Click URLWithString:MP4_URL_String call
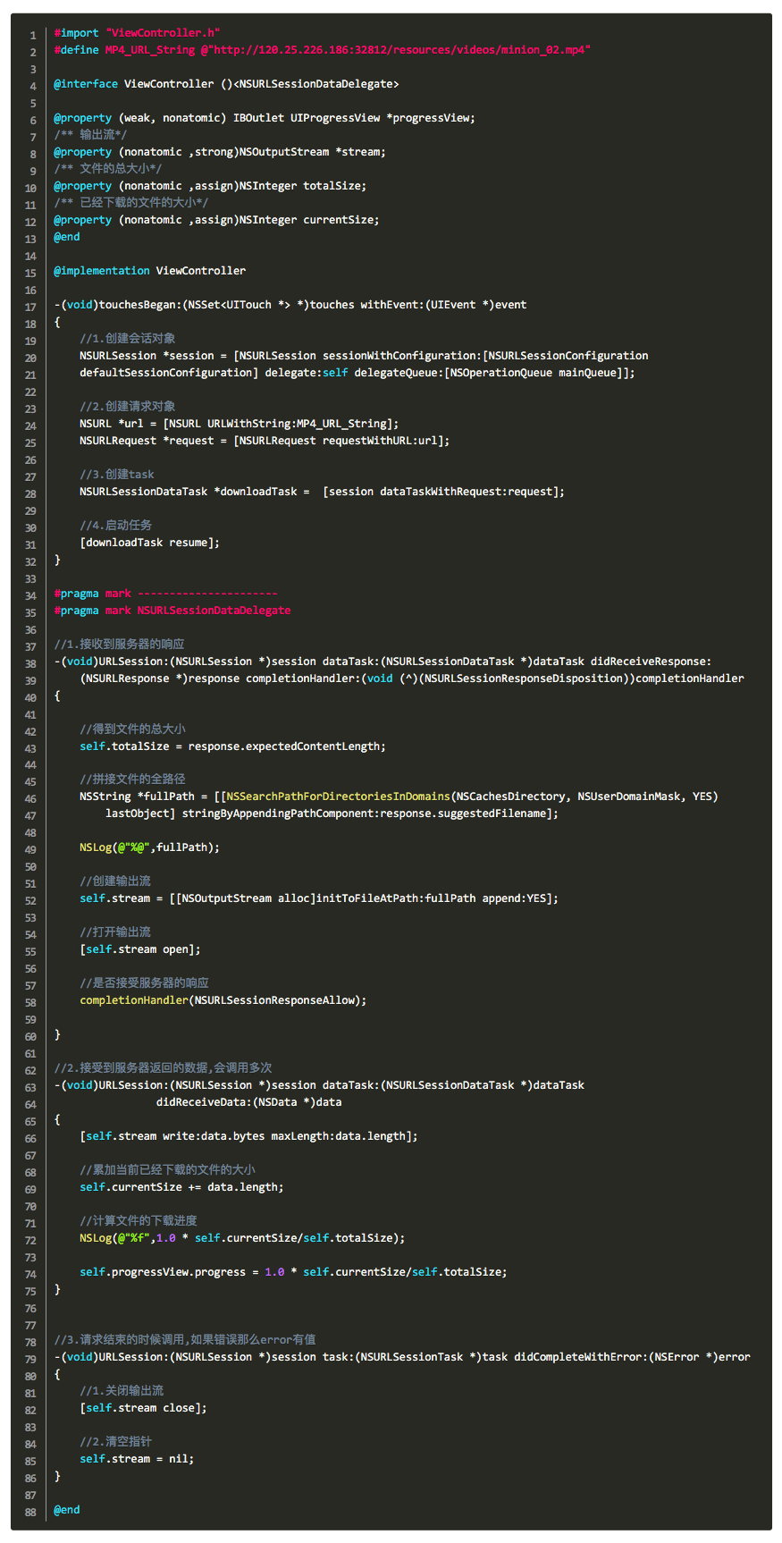 coord(299,424)
